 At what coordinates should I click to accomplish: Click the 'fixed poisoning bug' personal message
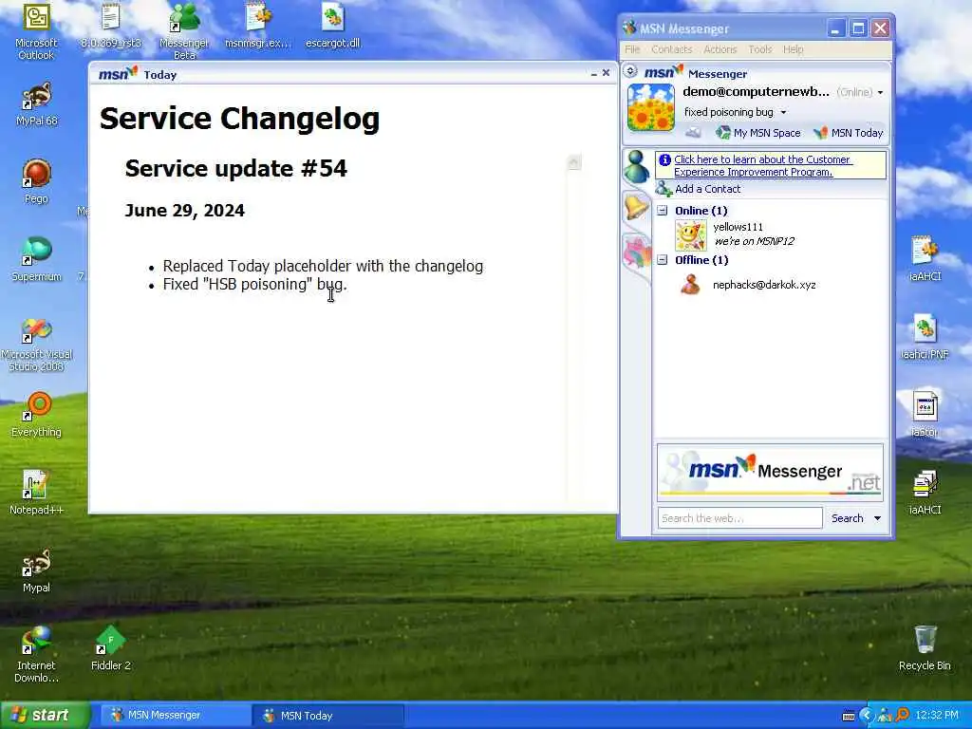click(728, 112)
